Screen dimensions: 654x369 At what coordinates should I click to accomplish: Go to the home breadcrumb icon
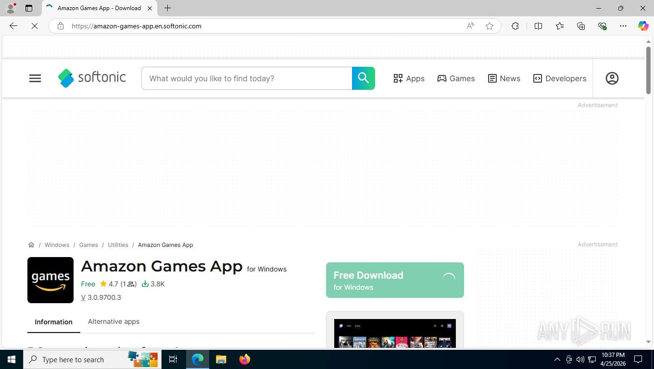pos(31,245)
